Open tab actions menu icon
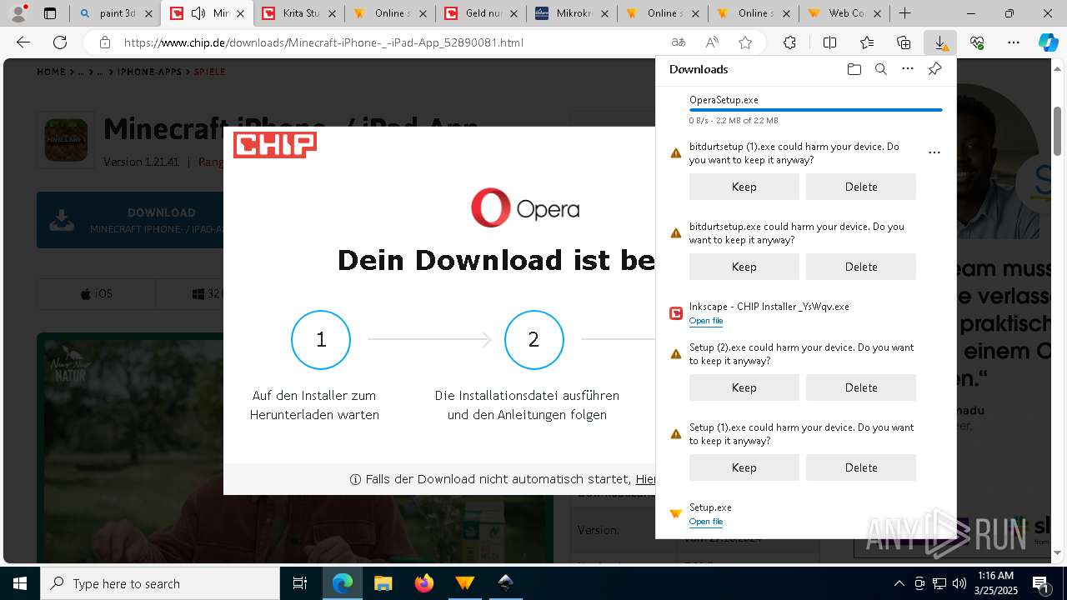The height and width of the screenshot is (600, 1067). click(50, 13)
